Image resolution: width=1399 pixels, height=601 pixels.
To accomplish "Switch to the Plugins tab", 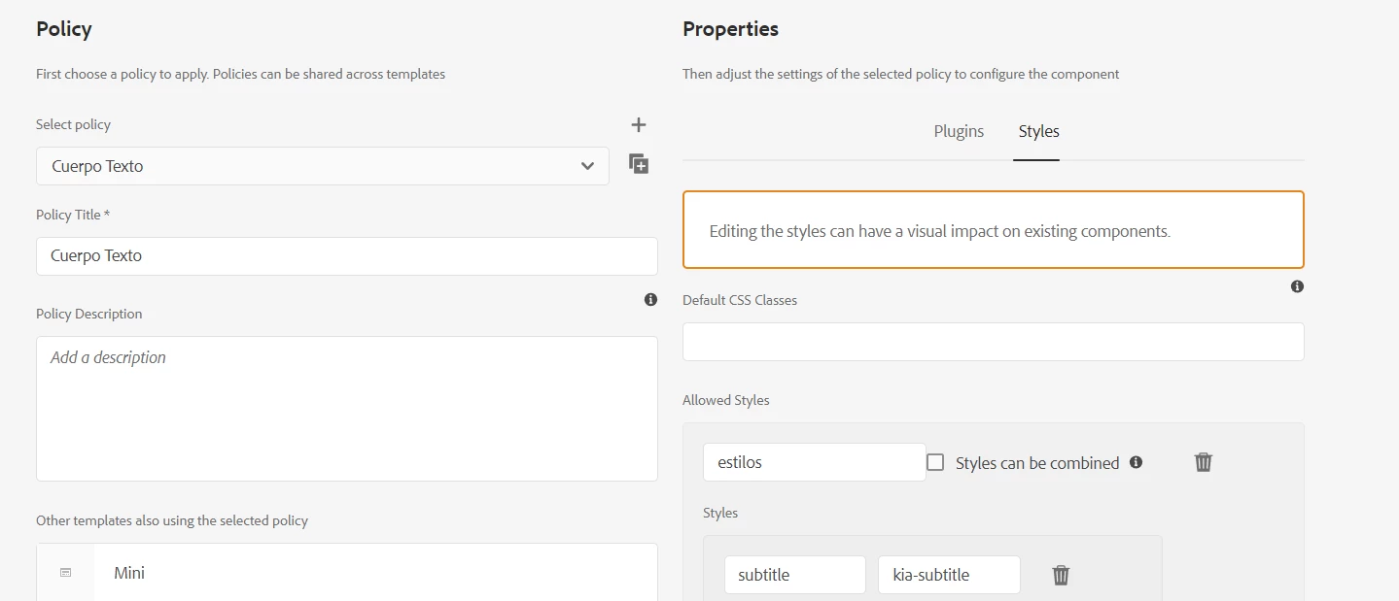I will coord(959,131).
